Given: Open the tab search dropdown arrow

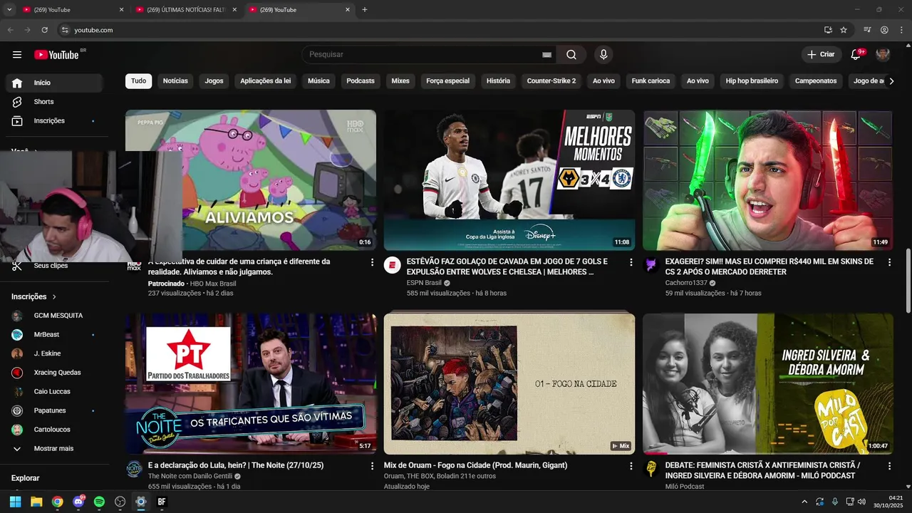Looking at the screenshot, I should 9,10.
